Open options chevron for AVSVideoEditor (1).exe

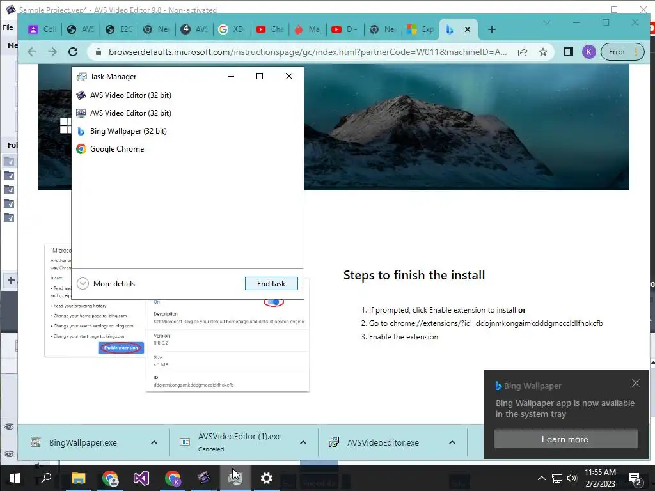click(x=303, y=442)
